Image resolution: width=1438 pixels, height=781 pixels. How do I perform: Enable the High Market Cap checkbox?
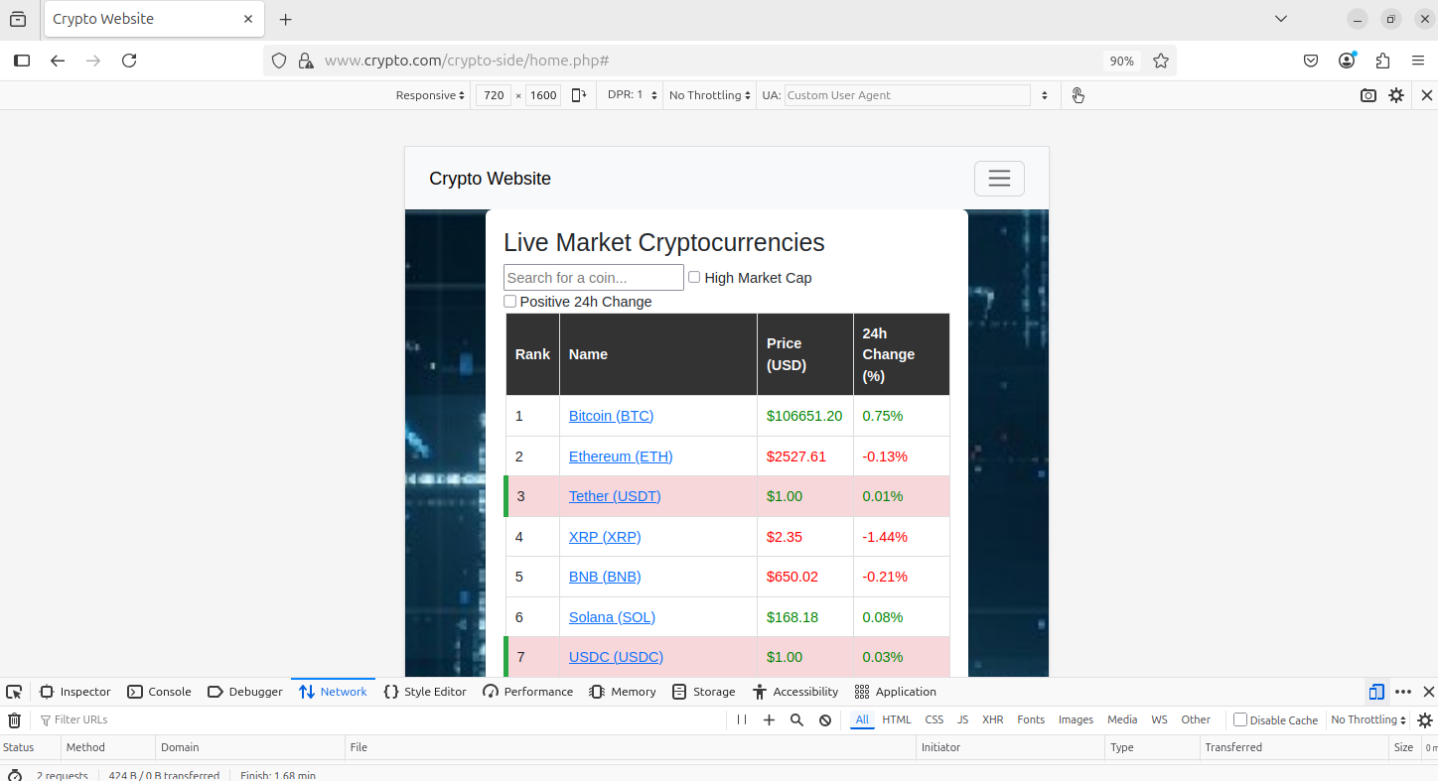click(x=694, y=278)
